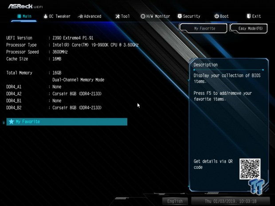Screen dimensions: 275x206
Task: Open the Advanced tab
Action: point(90,16)
